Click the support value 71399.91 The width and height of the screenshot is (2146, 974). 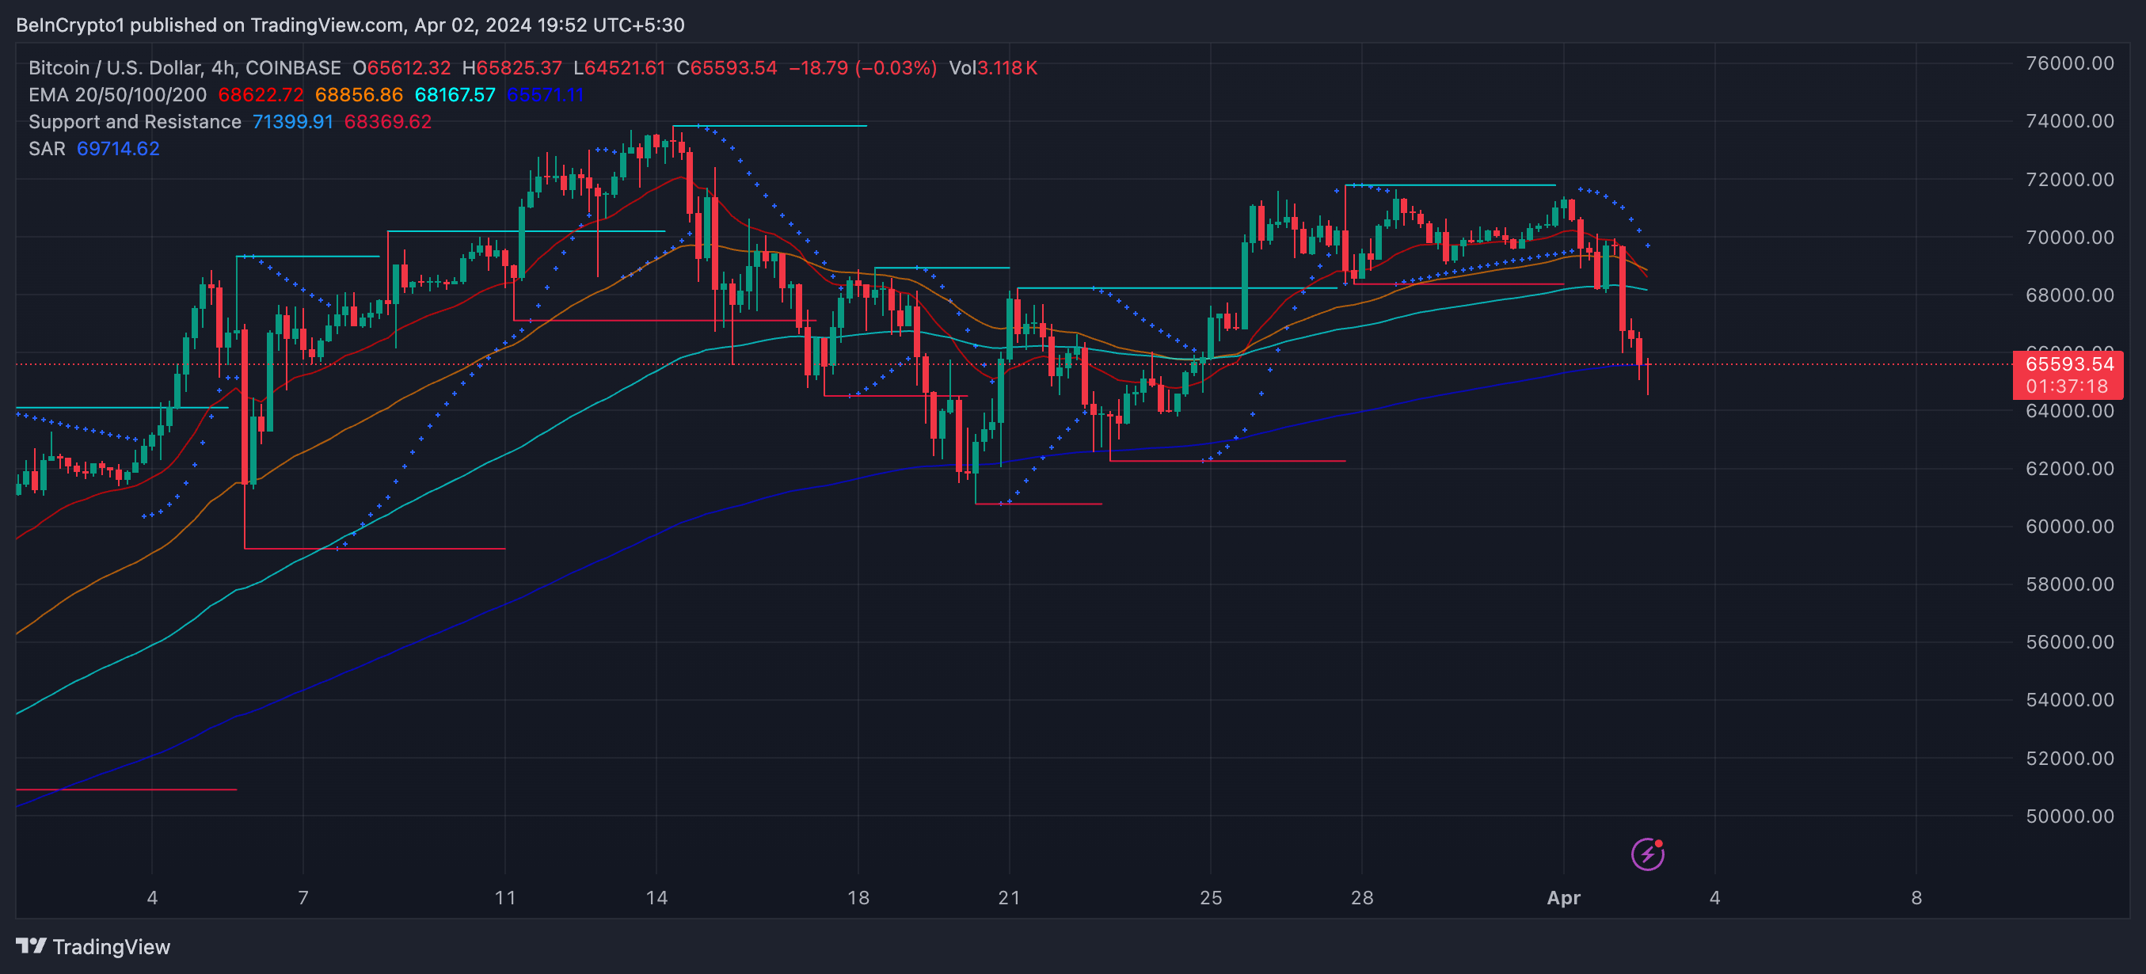pyautogui.click(x=292, y=122)
